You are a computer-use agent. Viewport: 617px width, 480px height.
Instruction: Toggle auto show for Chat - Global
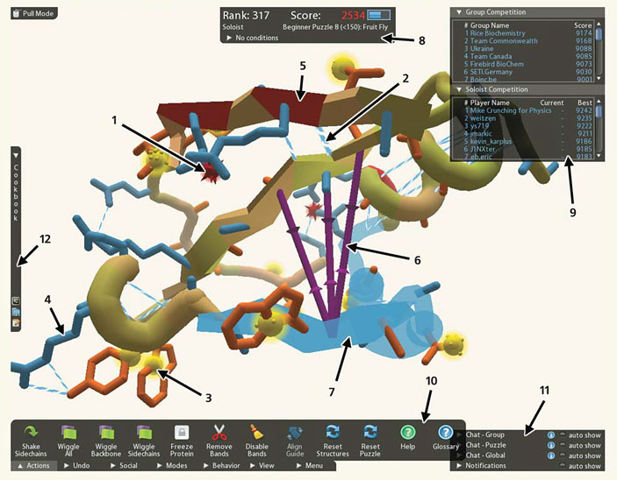[563, 455]
